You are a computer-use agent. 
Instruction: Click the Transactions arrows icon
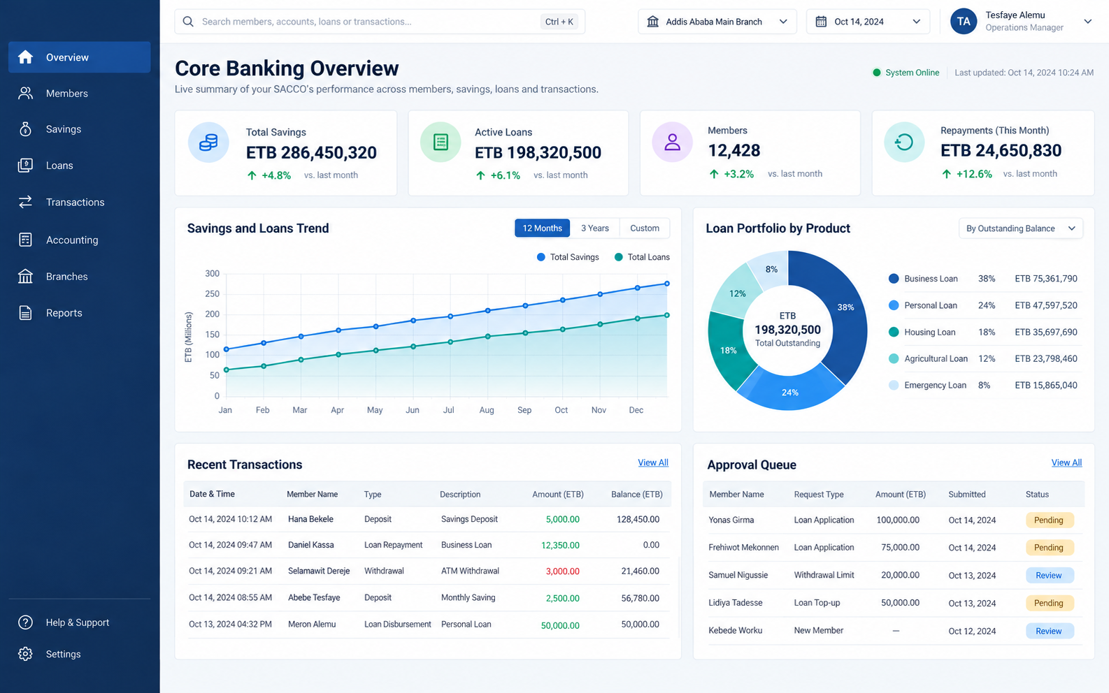pyautogui.click(x=26, y=202)
